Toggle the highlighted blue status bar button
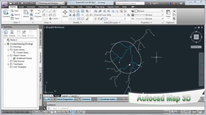Image resolution: width=206 pixels, height=115 pixels. (73, 112)
